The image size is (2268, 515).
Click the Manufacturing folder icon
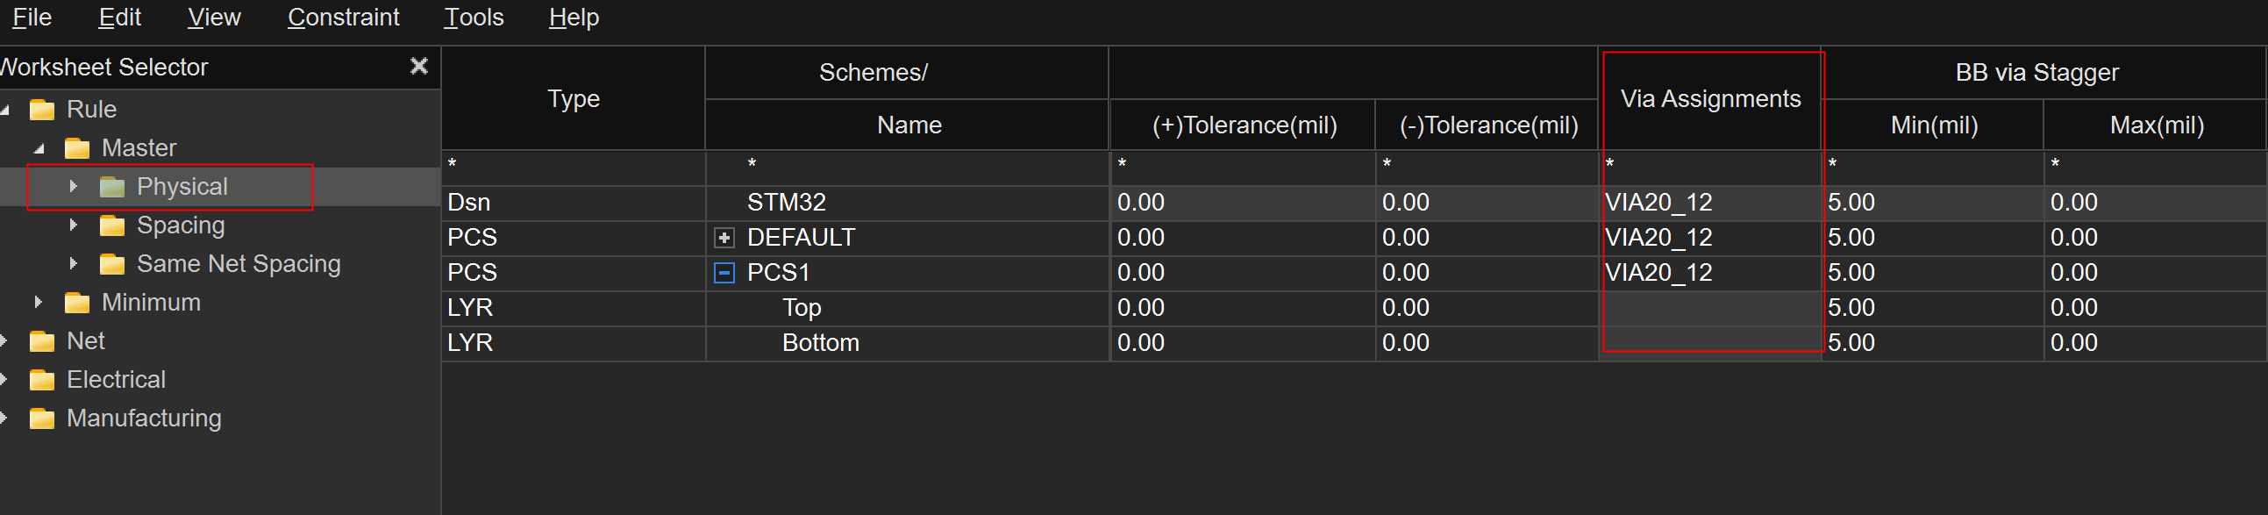point(42,419)
